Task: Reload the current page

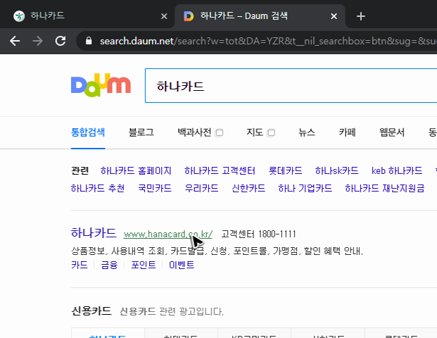Action: click(x=61, y=41)
